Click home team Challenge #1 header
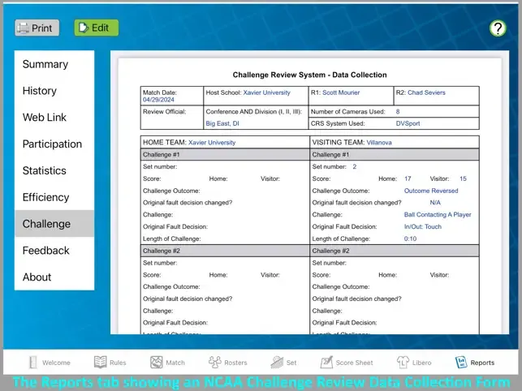 tap(225, 155)
